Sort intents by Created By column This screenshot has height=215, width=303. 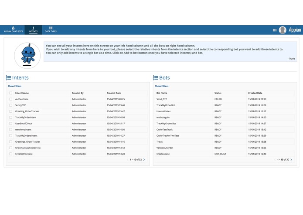coord(78,93)
